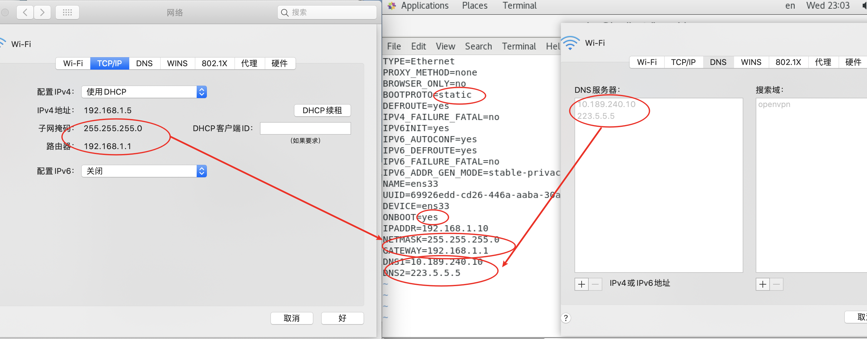This screenshot has height=339, width=867.
Task: Select 223.5.5.5 entry in DNS server list
Action: pyautogui.click(x=596, y=116)
